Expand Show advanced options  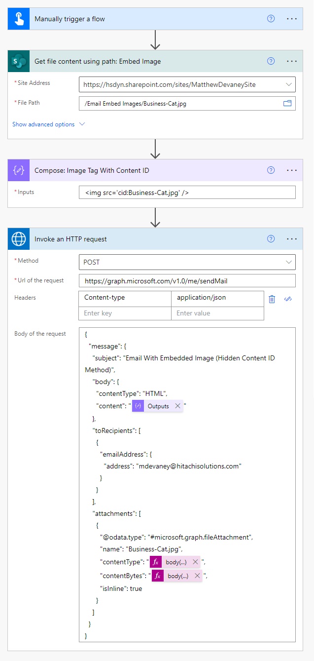[49, 124]
